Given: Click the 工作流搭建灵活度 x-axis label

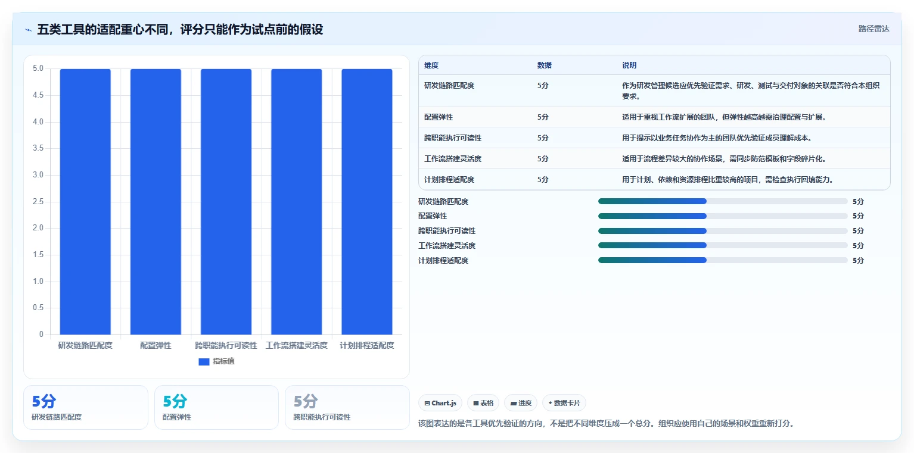Looking at the screenshot, I should [296, 345].
